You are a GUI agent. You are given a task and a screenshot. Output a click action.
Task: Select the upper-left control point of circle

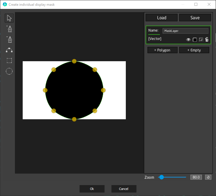pyautogui.click(x=54, y=70)
